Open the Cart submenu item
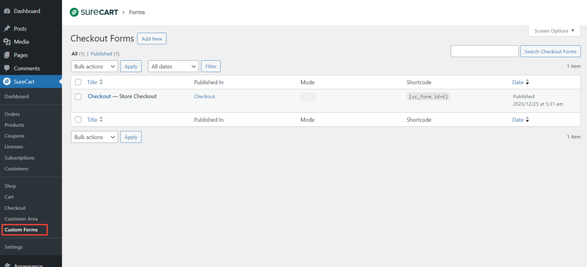This screenshot has width=587, height=267. [x=9, y=197]
